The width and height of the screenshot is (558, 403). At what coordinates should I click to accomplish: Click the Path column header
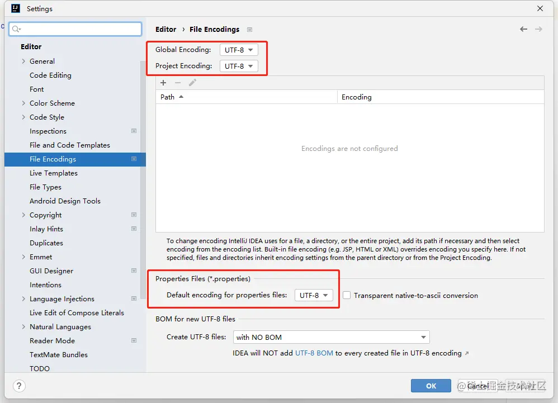click(247, 97)
